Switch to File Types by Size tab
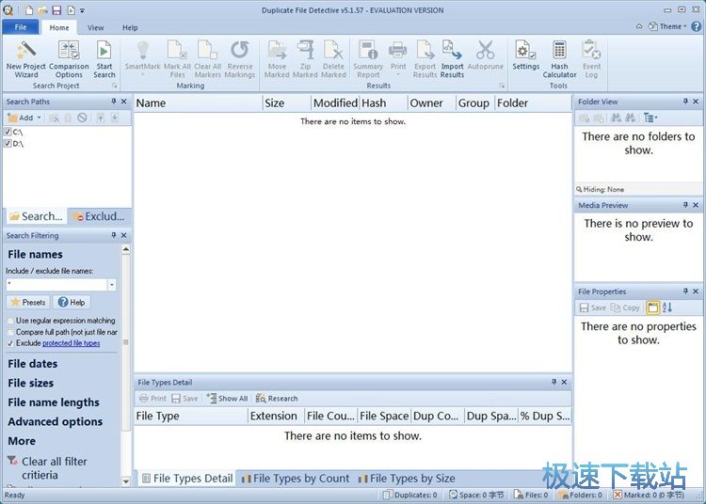Screen dimensions: 706x504 (x=407, y=479)
